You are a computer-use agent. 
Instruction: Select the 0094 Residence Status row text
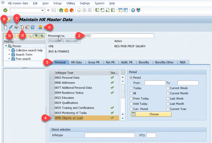(69, 93)
